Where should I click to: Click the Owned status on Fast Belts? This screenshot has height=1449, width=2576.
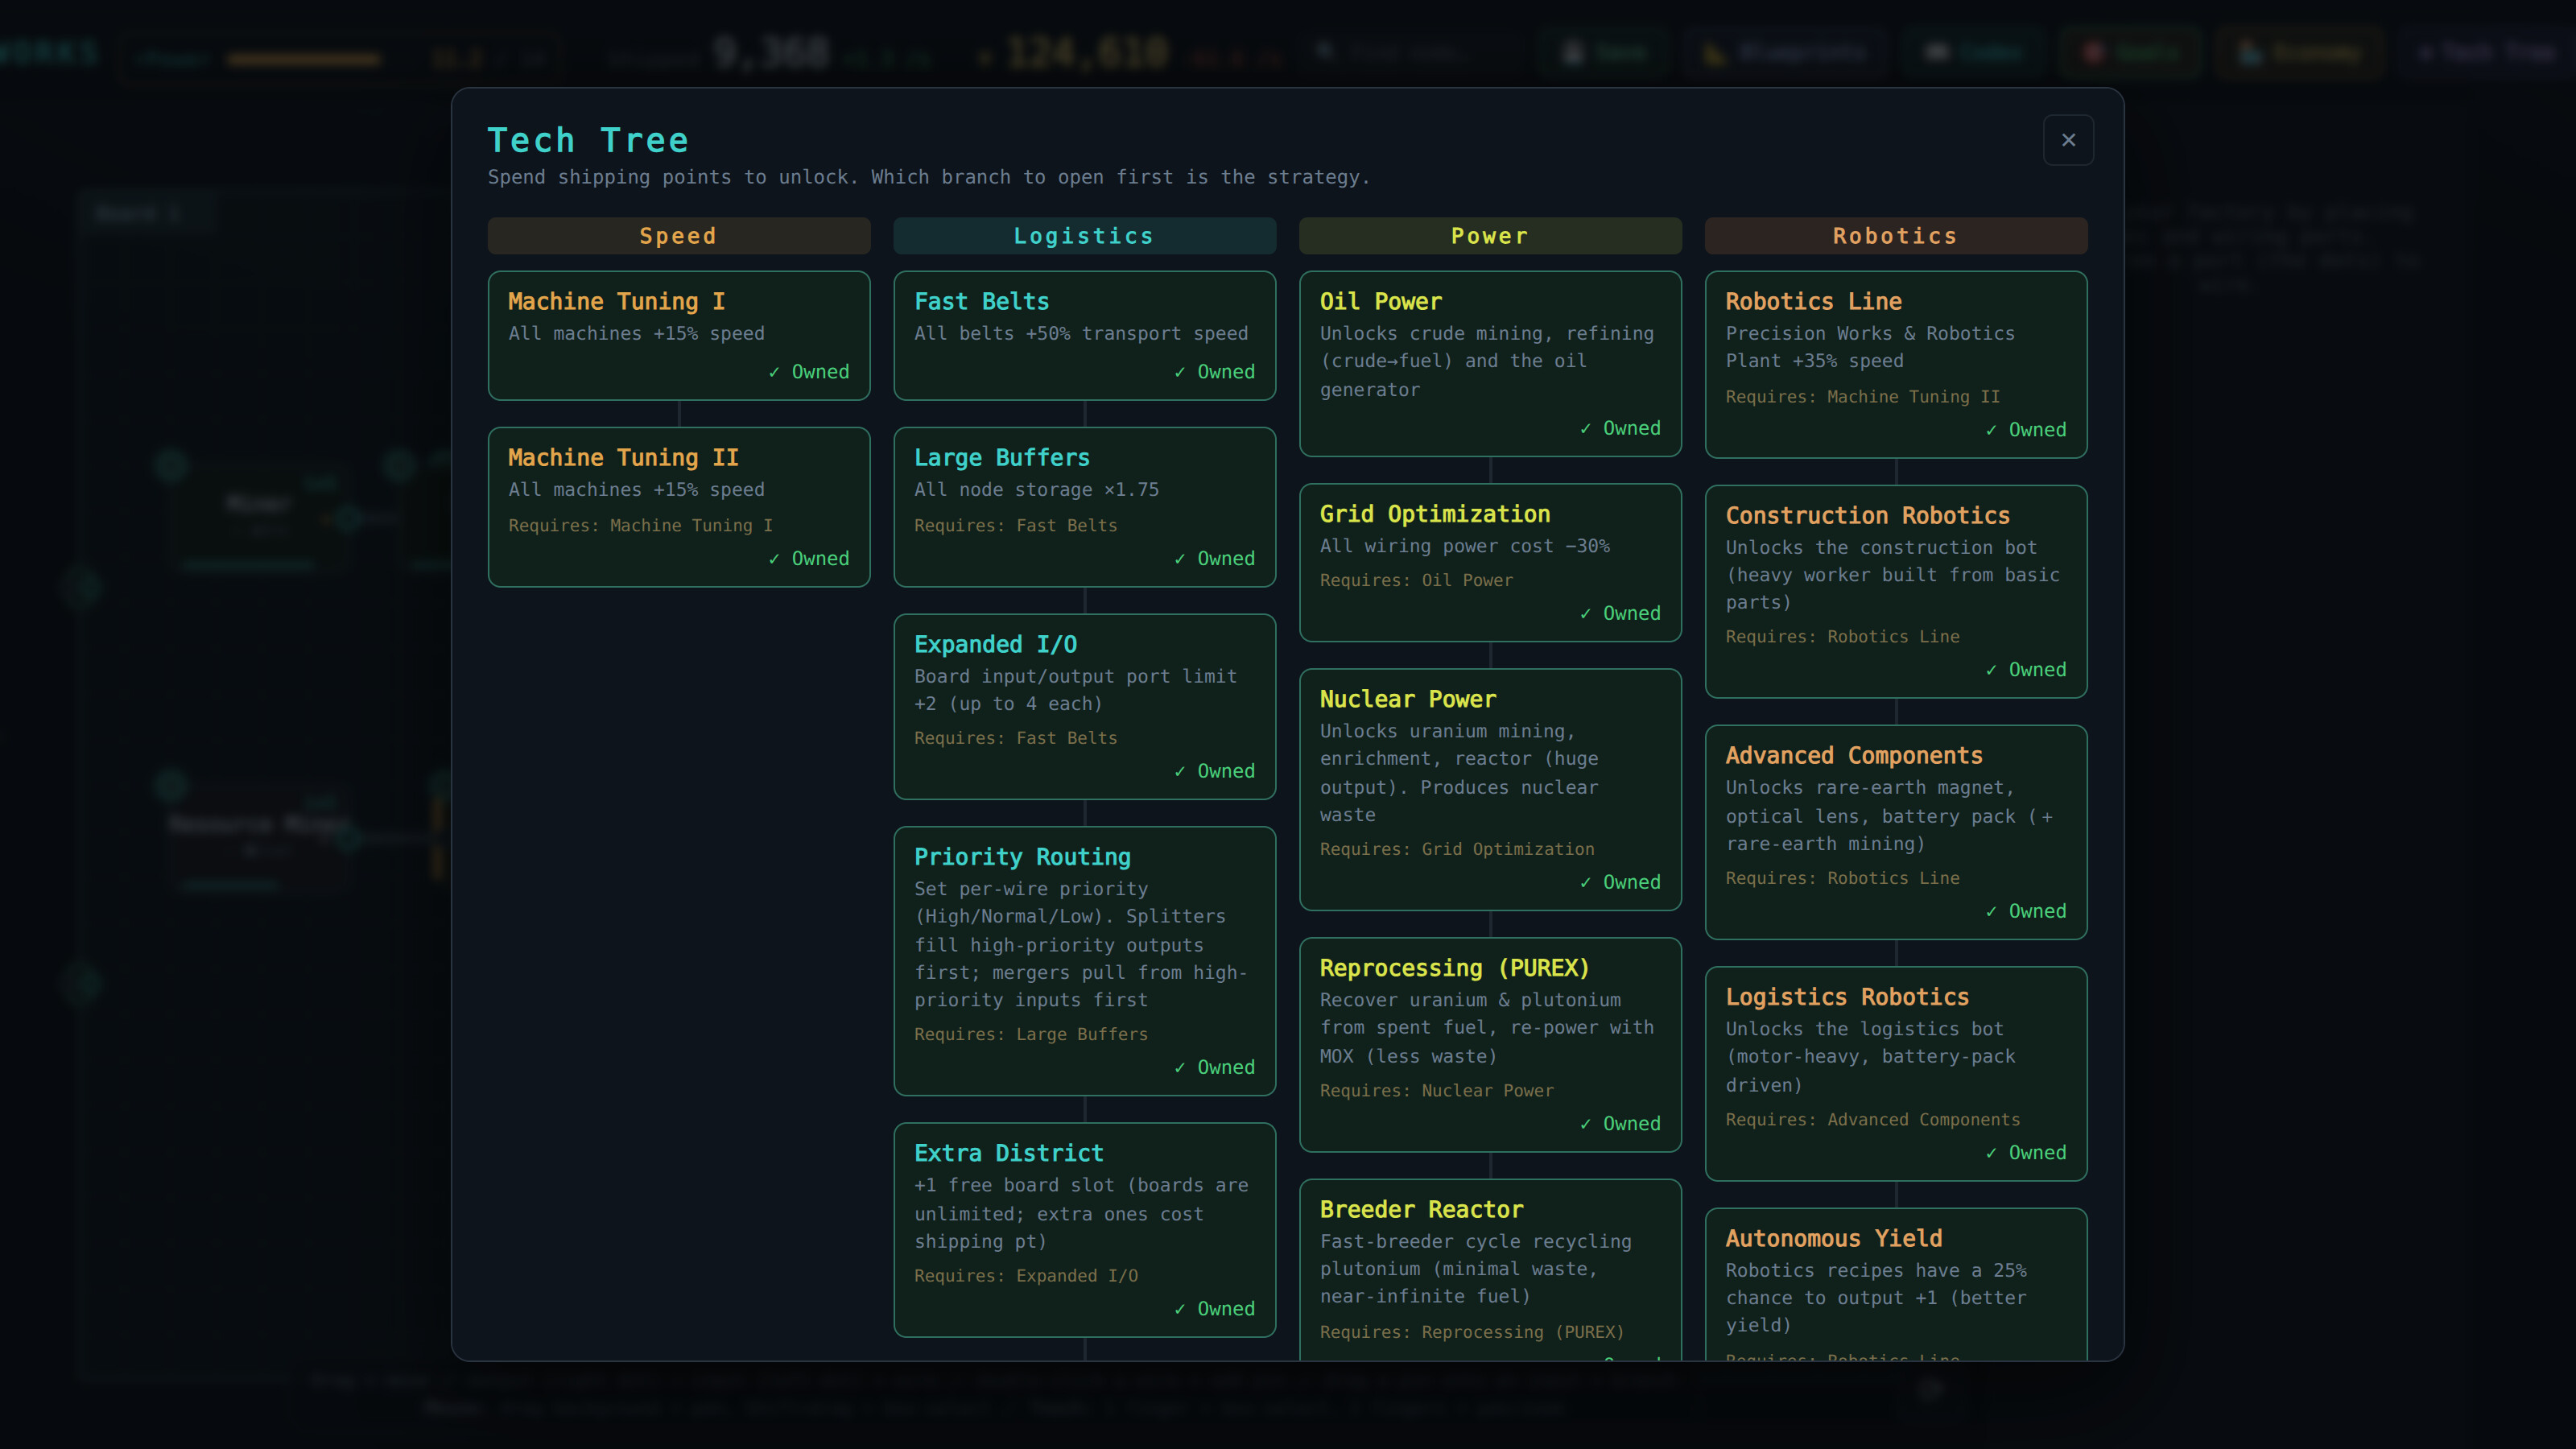coord(1214,372)
